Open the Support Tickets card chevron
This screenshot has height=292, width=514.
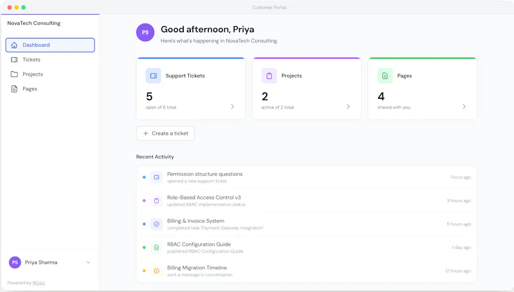[233, 107]
